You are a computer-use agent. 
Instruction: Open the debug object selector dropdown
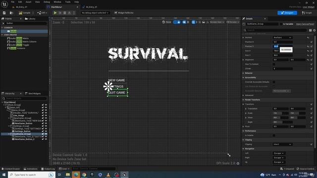(x=95, y=13)
